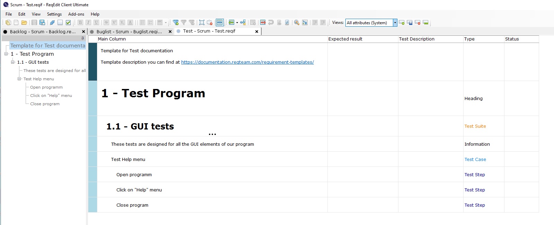Open the insert row dropdown arrow

coord(237,23)
